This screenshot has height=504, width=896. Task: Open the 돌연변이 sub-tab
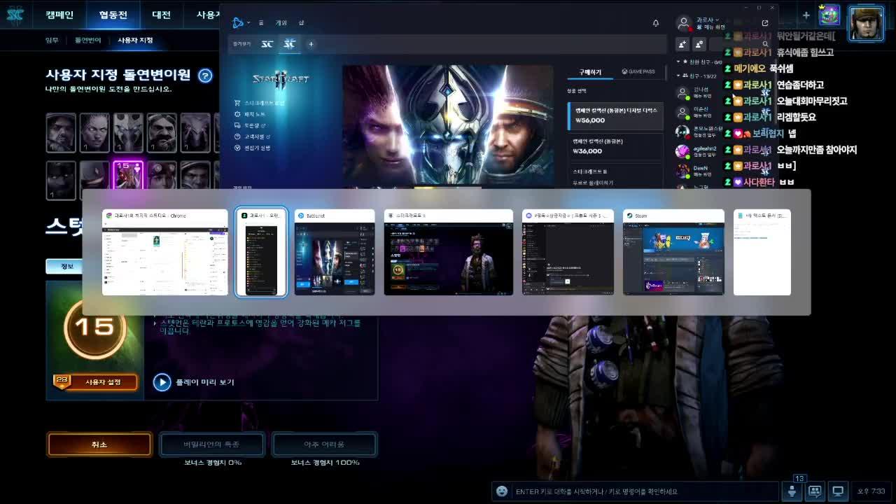pyautogui.click(x=88, y=40)
